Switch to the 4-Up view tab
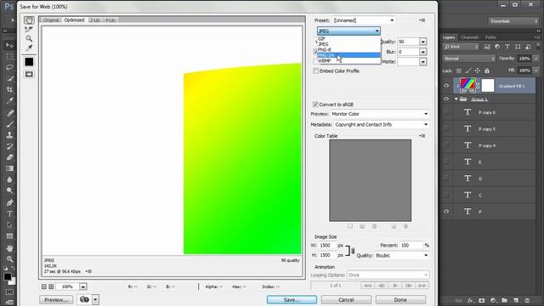The width and height of the screenshot is (544, 306). (110, 20)
